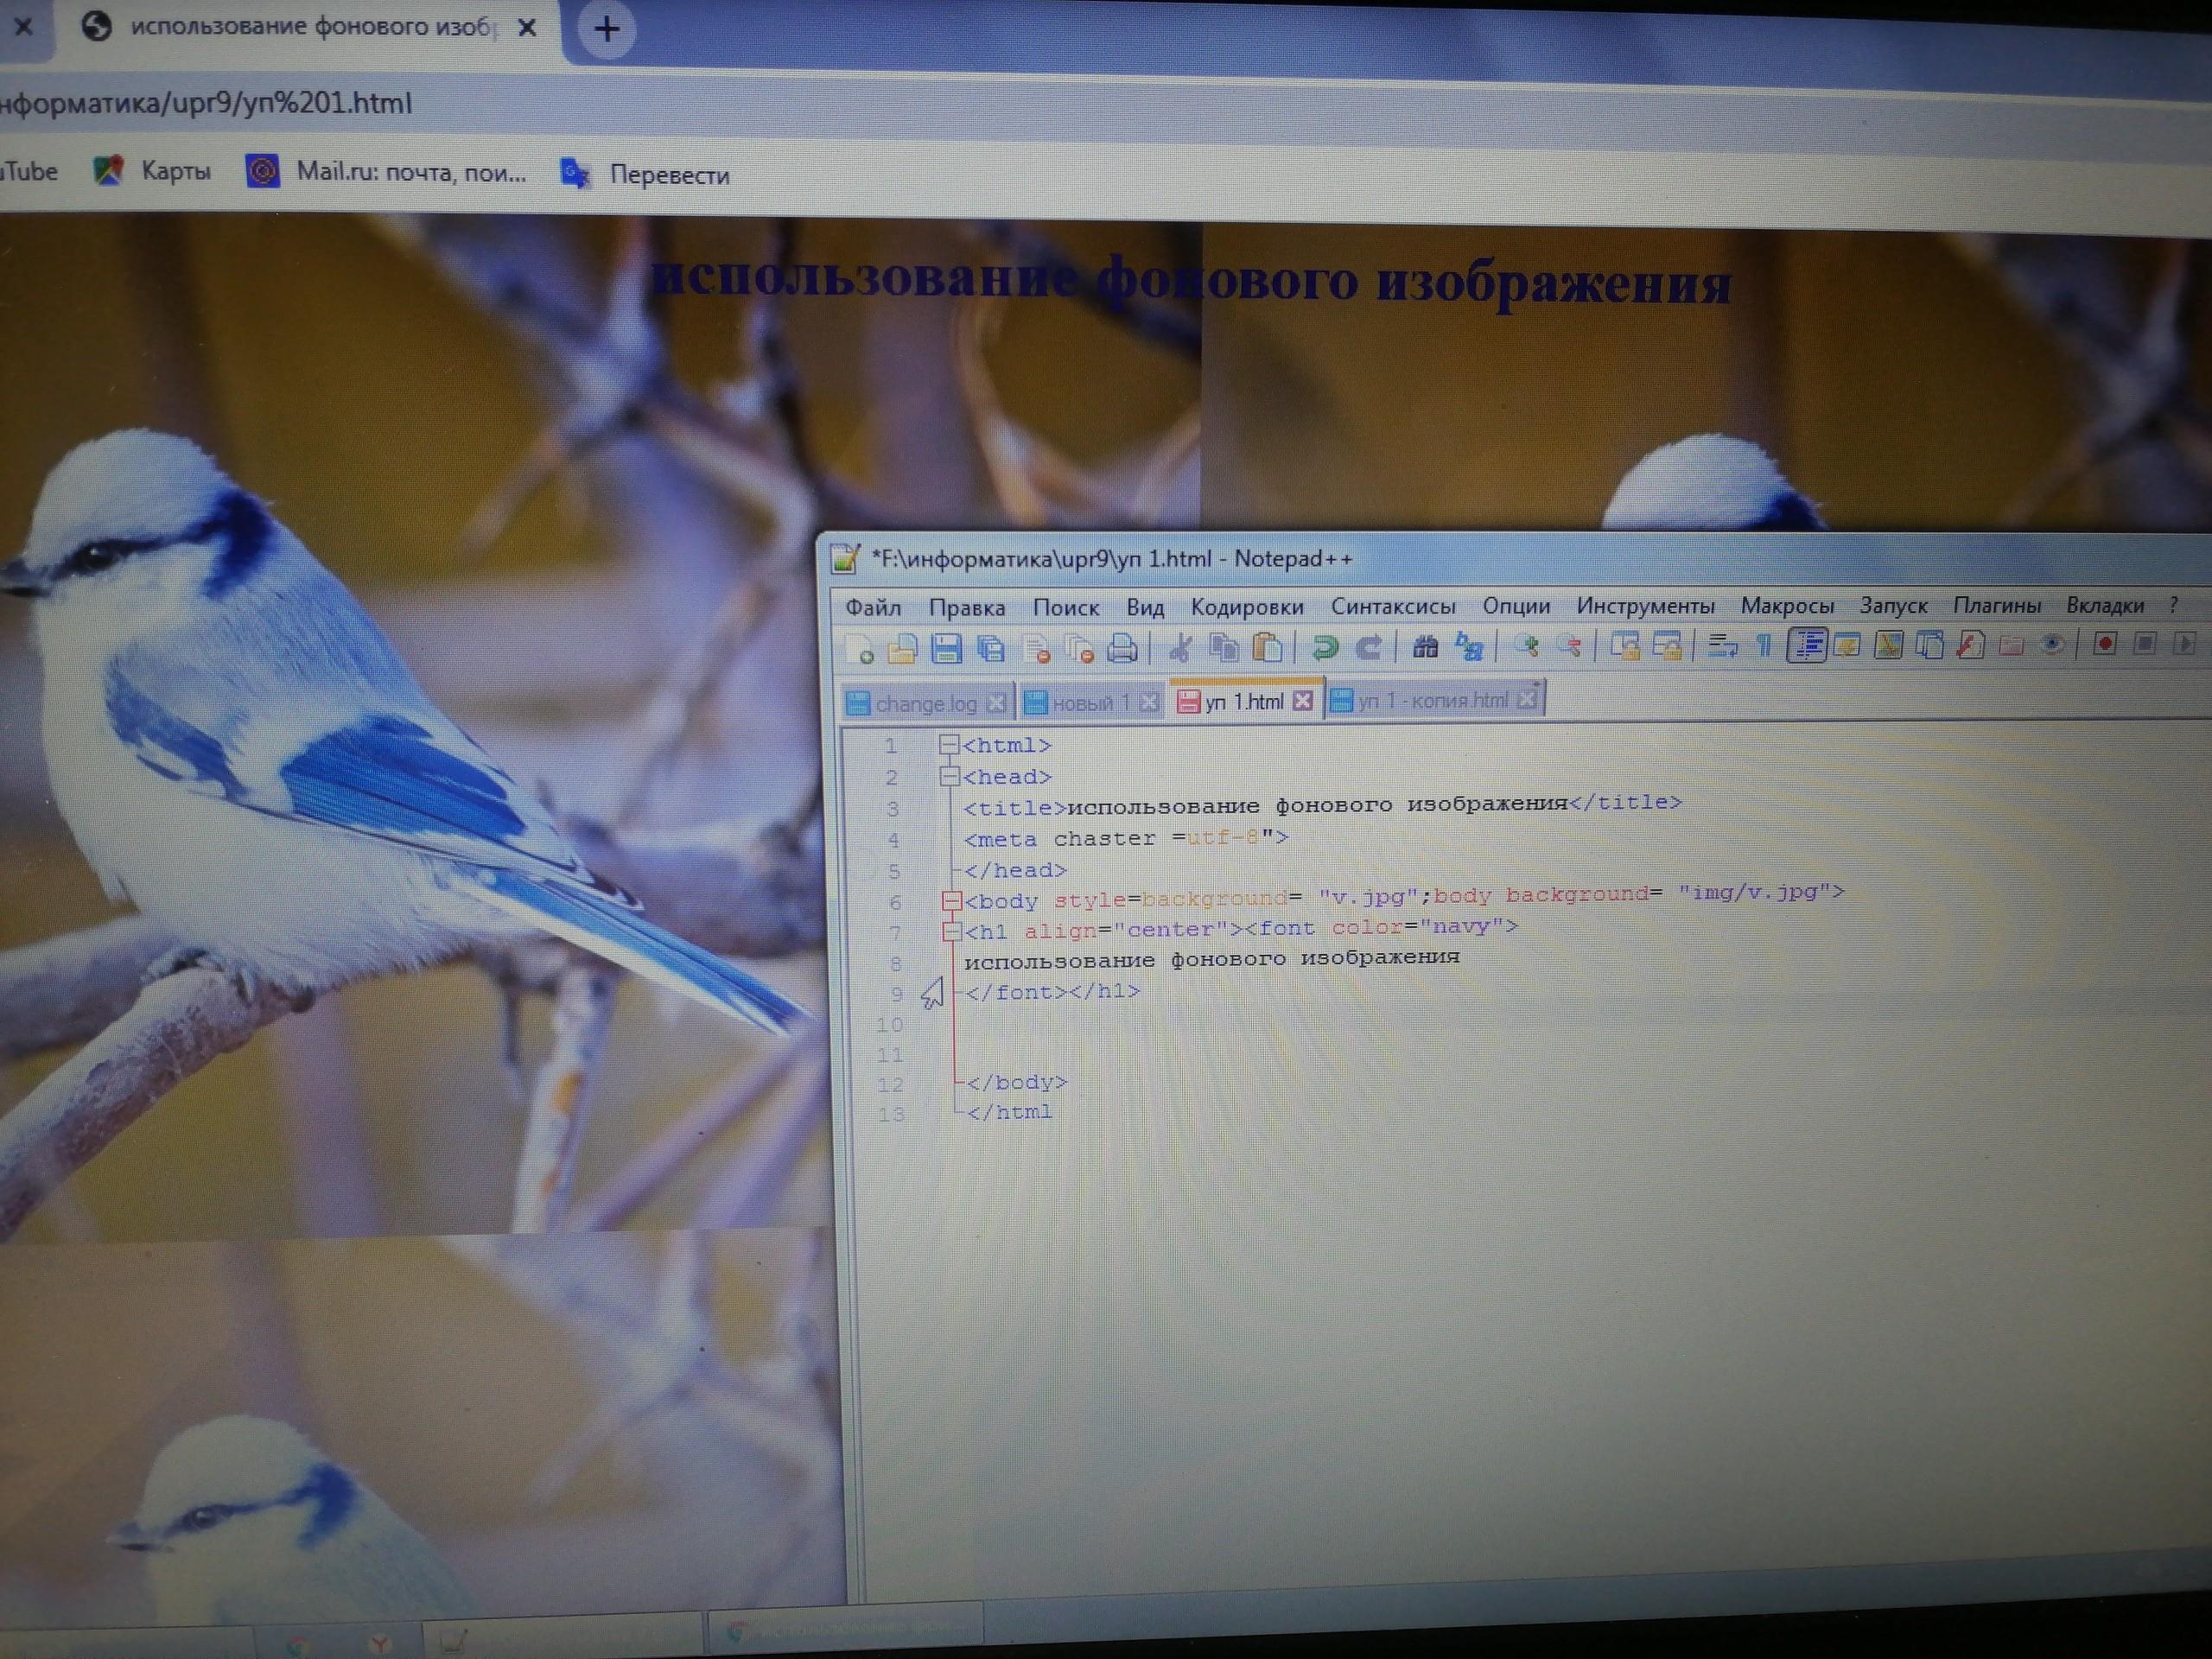
Task: Open a new browser tab
Action: click(606, 29)
